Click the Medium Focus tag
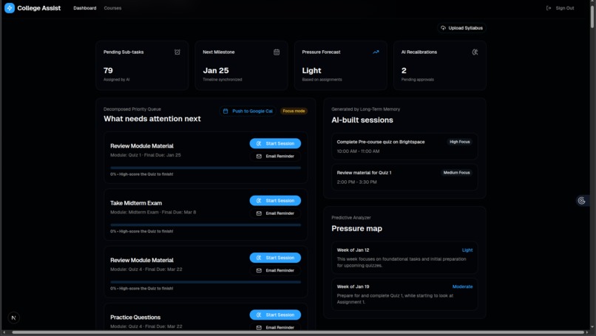Screen dimensions: 596x336 tap(456, 173)
